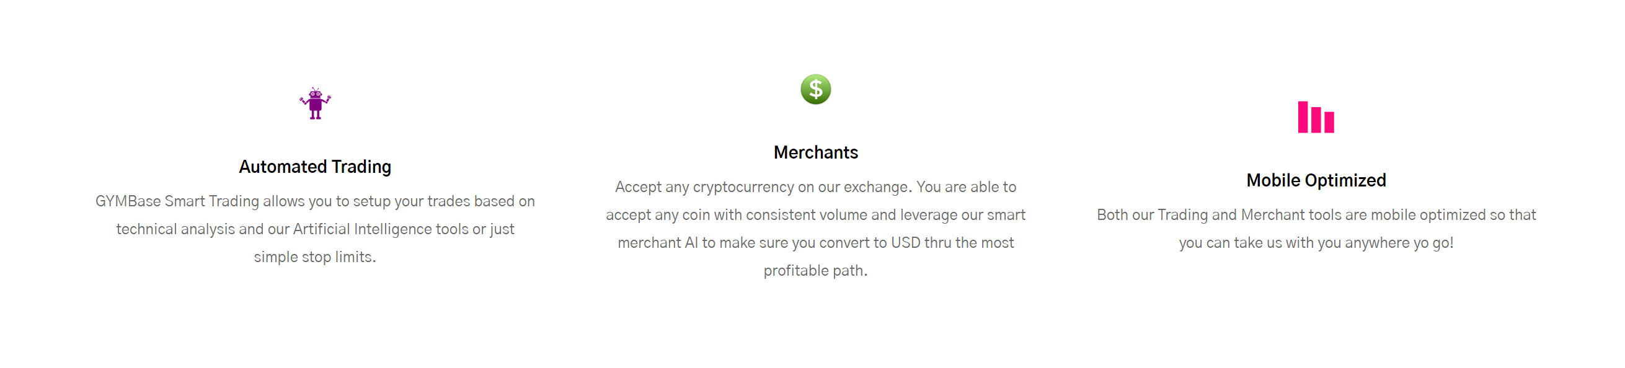This screenshot has width=1625, height=368.
Task: Click the shortest bar in the pink chart icon
Action: pyautogui.click(x=1329, y=122)
